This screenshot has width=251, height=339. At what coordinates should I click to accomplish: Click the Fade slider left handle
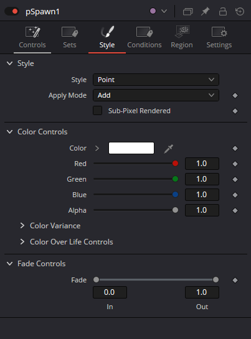tap(96, 280)
